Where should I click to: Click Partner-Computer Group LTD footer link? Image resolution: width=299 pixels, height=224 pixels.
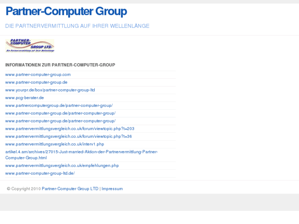70,189
